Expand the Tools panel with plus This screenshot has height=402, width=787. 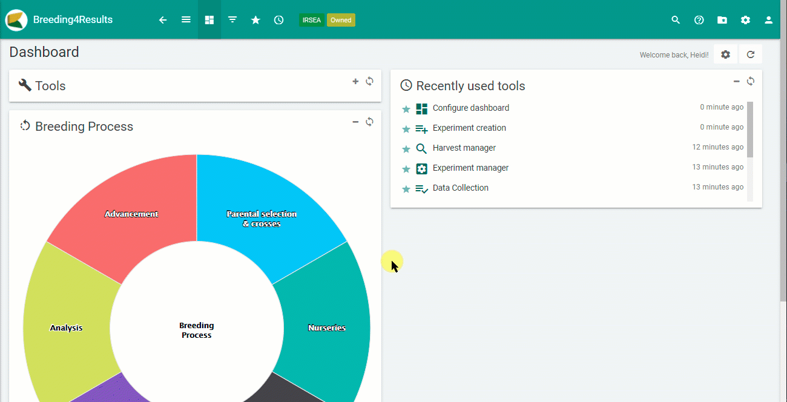click(355, 81)
